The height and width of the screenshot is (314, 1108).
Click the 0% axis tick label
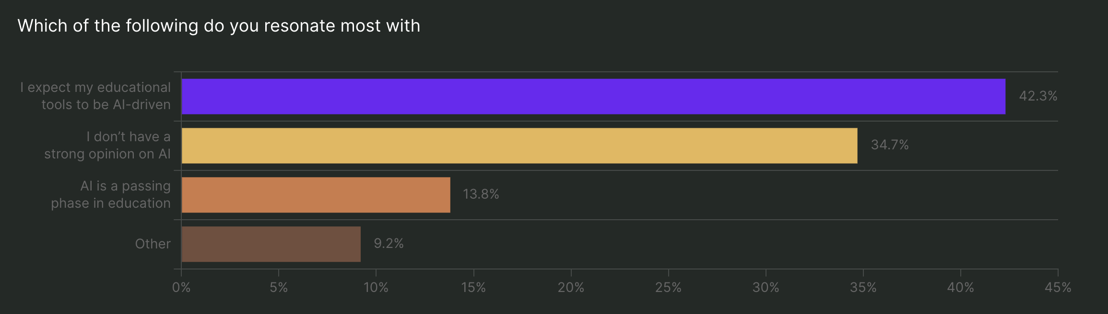coord(181,288)
